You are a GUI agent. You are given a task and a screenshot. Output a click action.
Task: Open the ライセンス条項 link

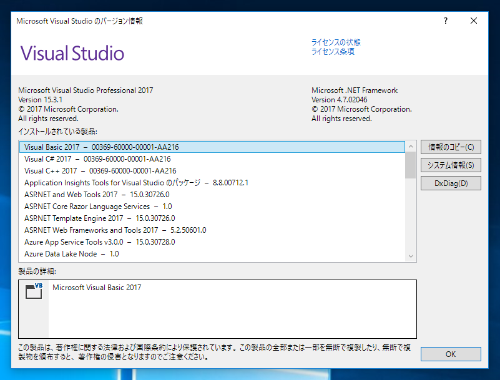333,51
